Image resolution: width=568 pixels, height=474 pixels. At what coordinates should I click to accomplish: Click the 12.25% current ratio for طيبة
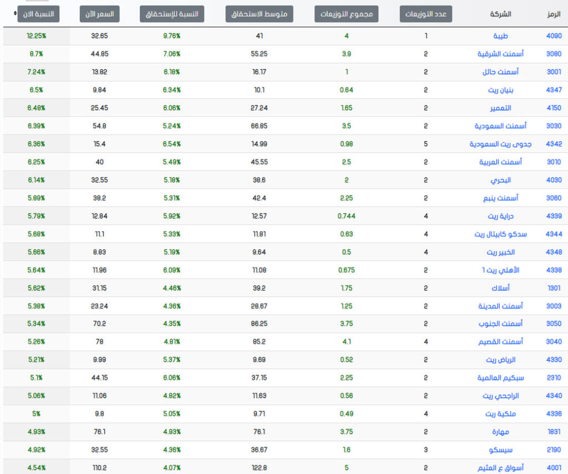pyautogui.click(x=36, y=36)
